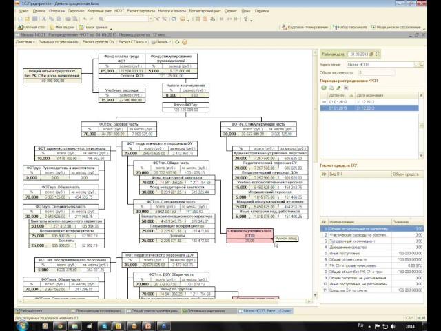Switch to the Рабочий стол window tab at bottom
The image size is (441, 331).
point(41,311)
